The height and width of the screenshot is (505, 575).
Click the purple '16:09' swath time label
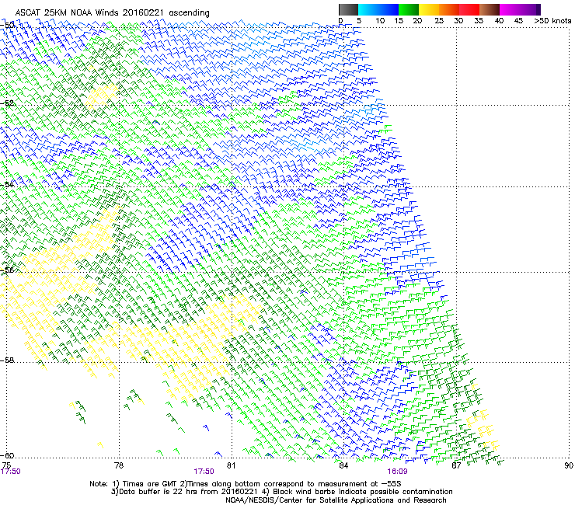pyautogui.click(x=397, y=472)
